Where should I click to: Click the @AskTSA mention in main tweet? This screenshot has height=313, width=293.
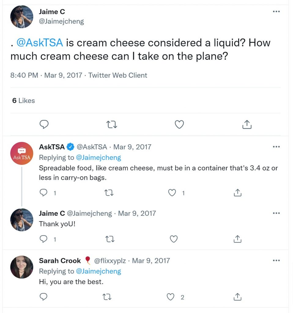click(x=40, y=43)
